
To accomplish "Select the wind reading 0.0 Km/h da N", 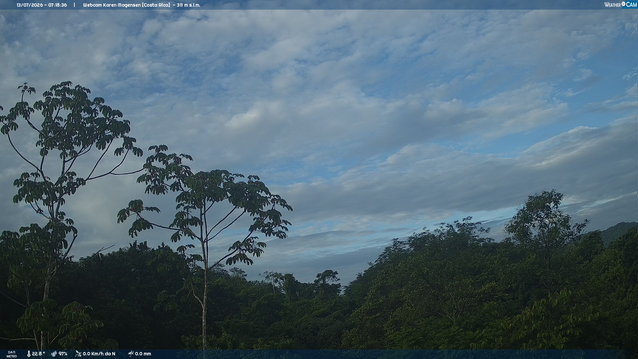I will 99,354.
